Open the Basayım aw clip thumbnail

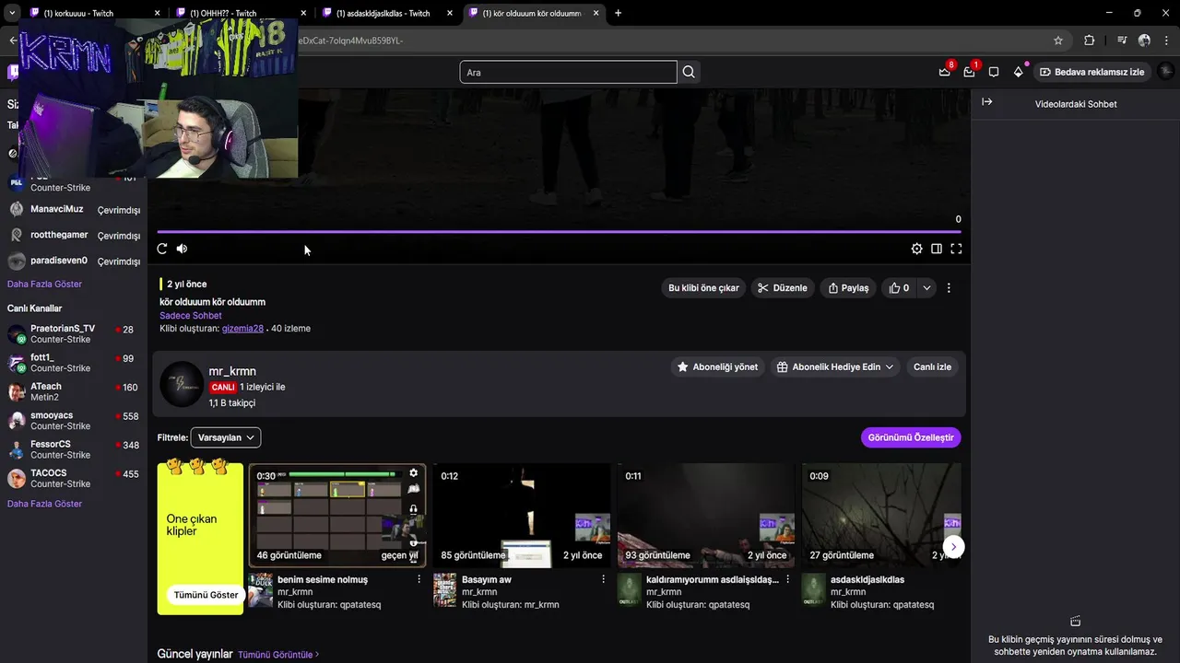coord(522,515)
